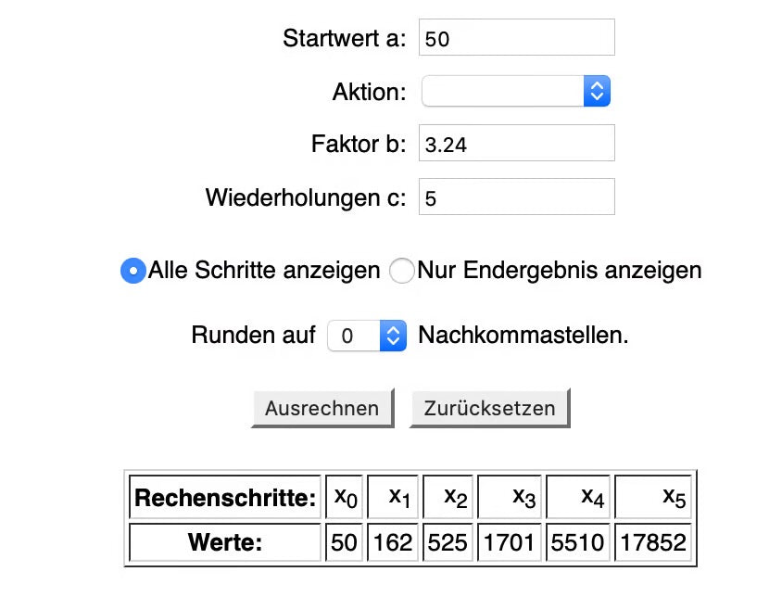Screen dimensions: 782x597
Task: Select the Werte table cell showing 525
Action: coord(448,542)
